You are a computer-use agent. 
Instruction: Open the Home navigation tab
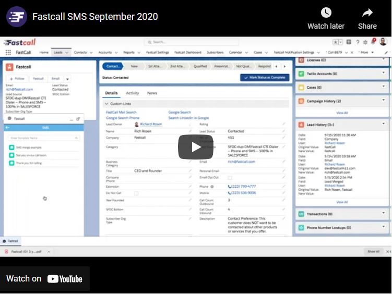(44, 53)
